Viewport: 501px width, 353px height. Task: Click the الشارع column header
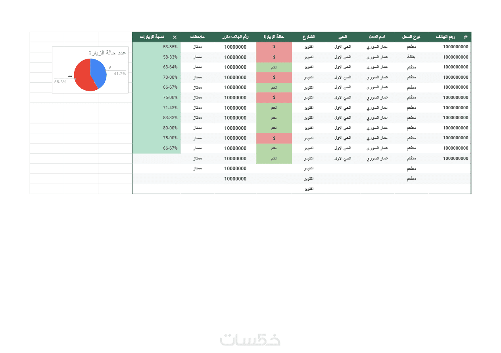pos(309,37)
